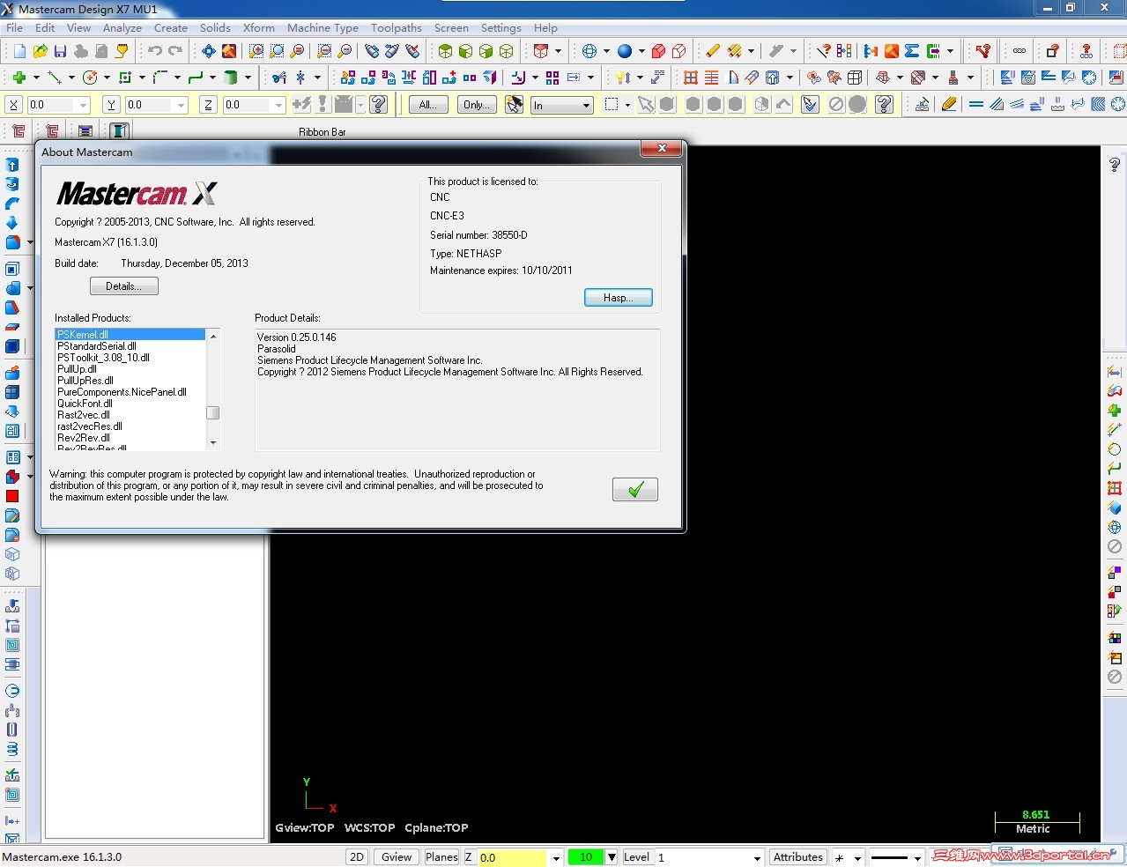Click the Shaded blue sphere icon
1127x867 pixels.
click(x=625, y=51)
